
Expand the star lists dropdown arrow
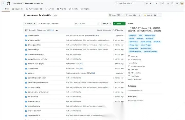[160, 15]
